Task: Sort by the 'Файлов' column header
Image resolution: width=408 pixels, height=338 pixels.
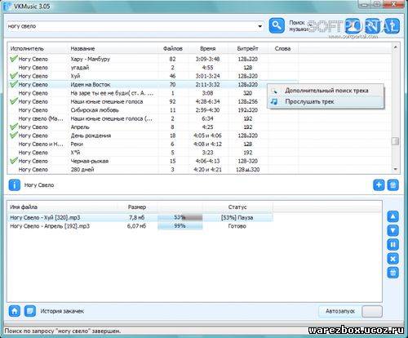Action: point(173,49)
